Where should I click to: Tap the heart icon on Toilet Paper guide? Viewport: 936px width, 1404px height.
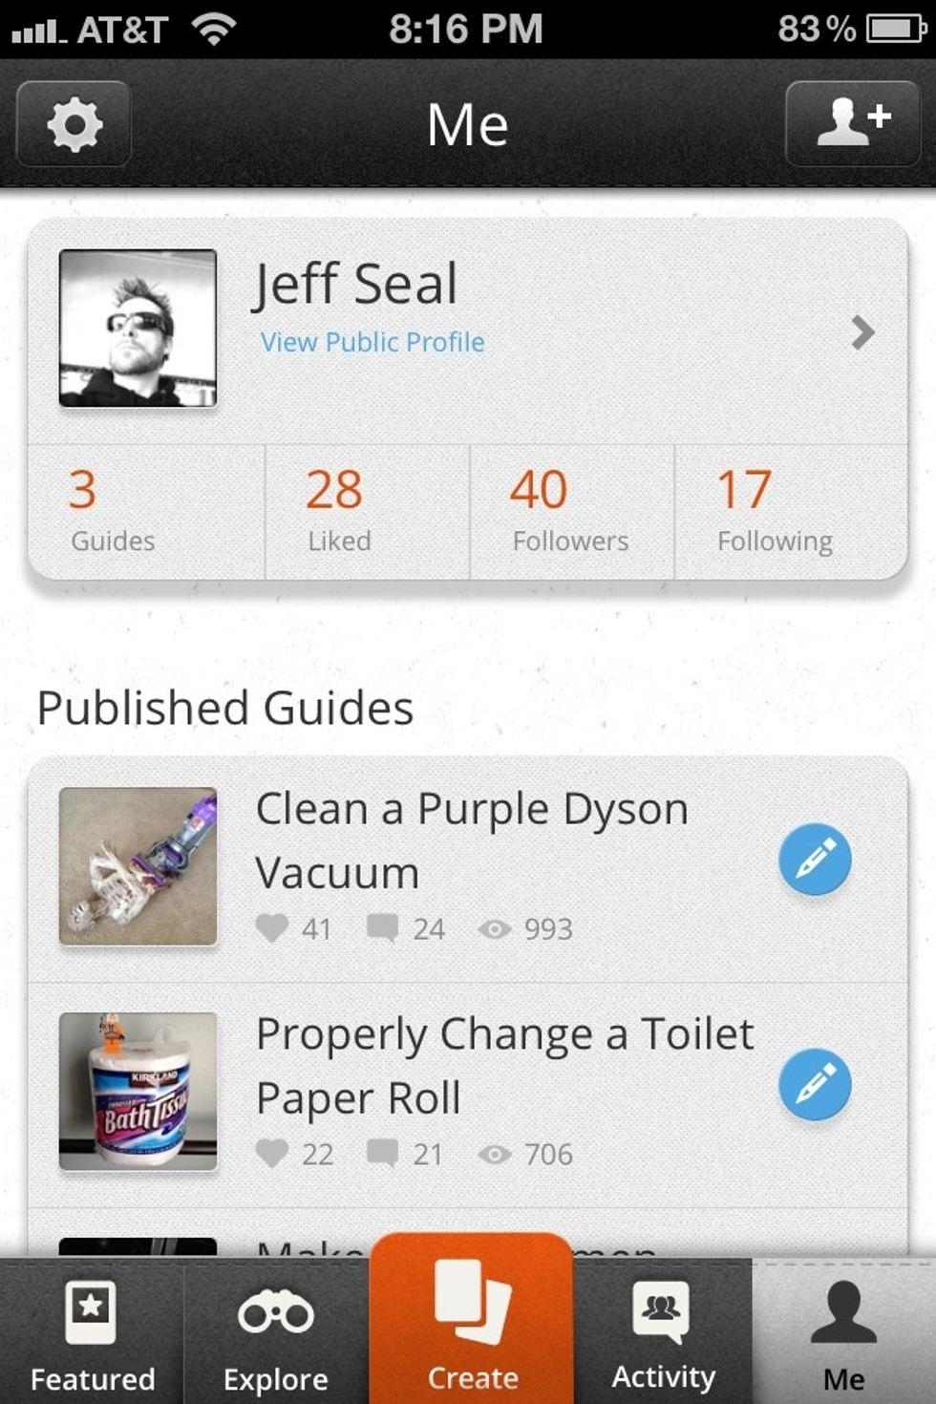(x=272, y=1153)
